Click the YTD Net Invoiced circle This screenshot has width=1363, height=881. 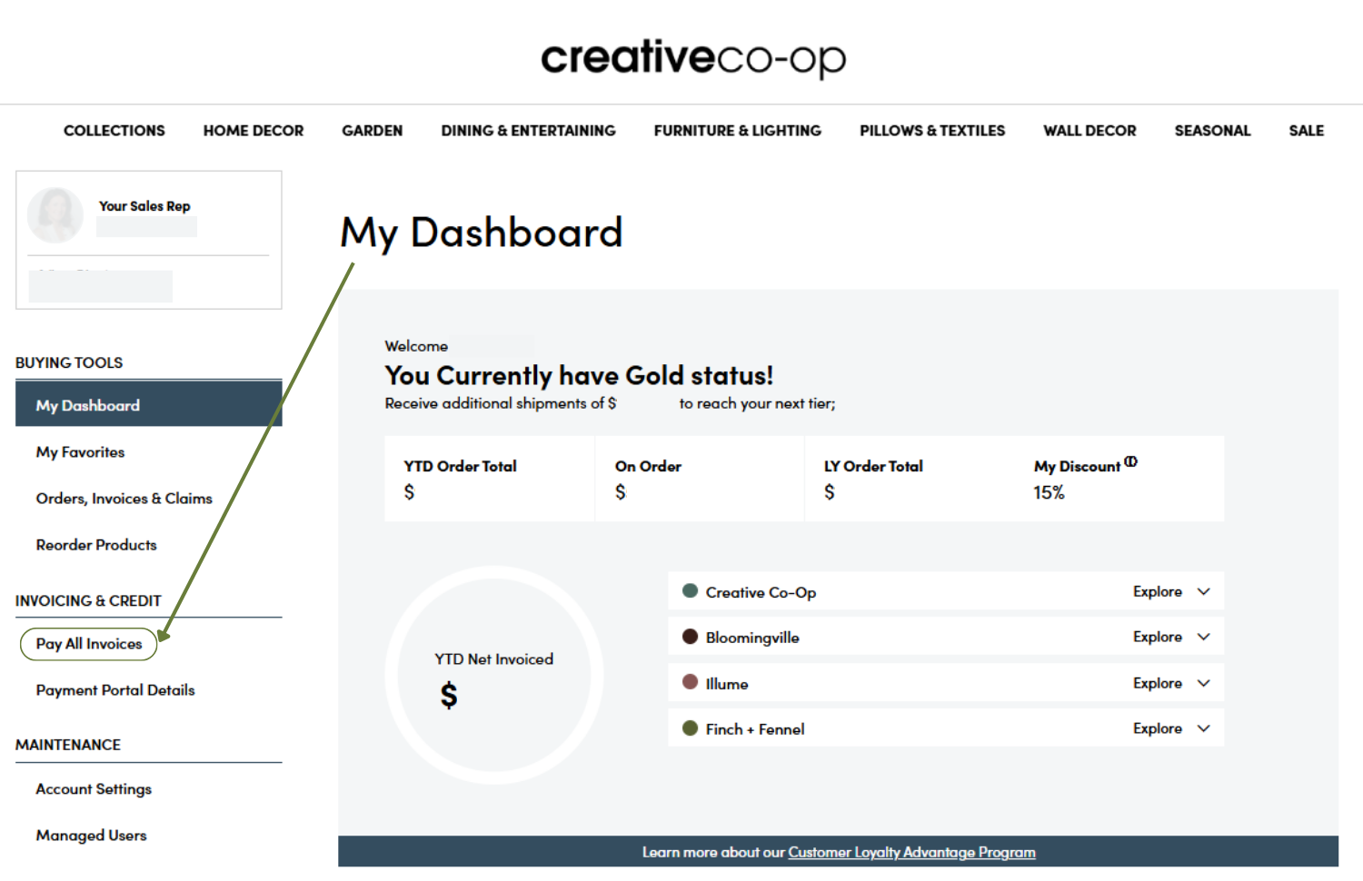point(493,675)
